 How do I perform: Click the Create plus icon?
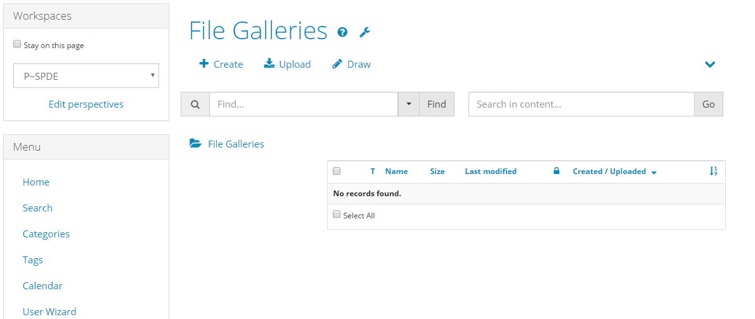click(203, 63)
